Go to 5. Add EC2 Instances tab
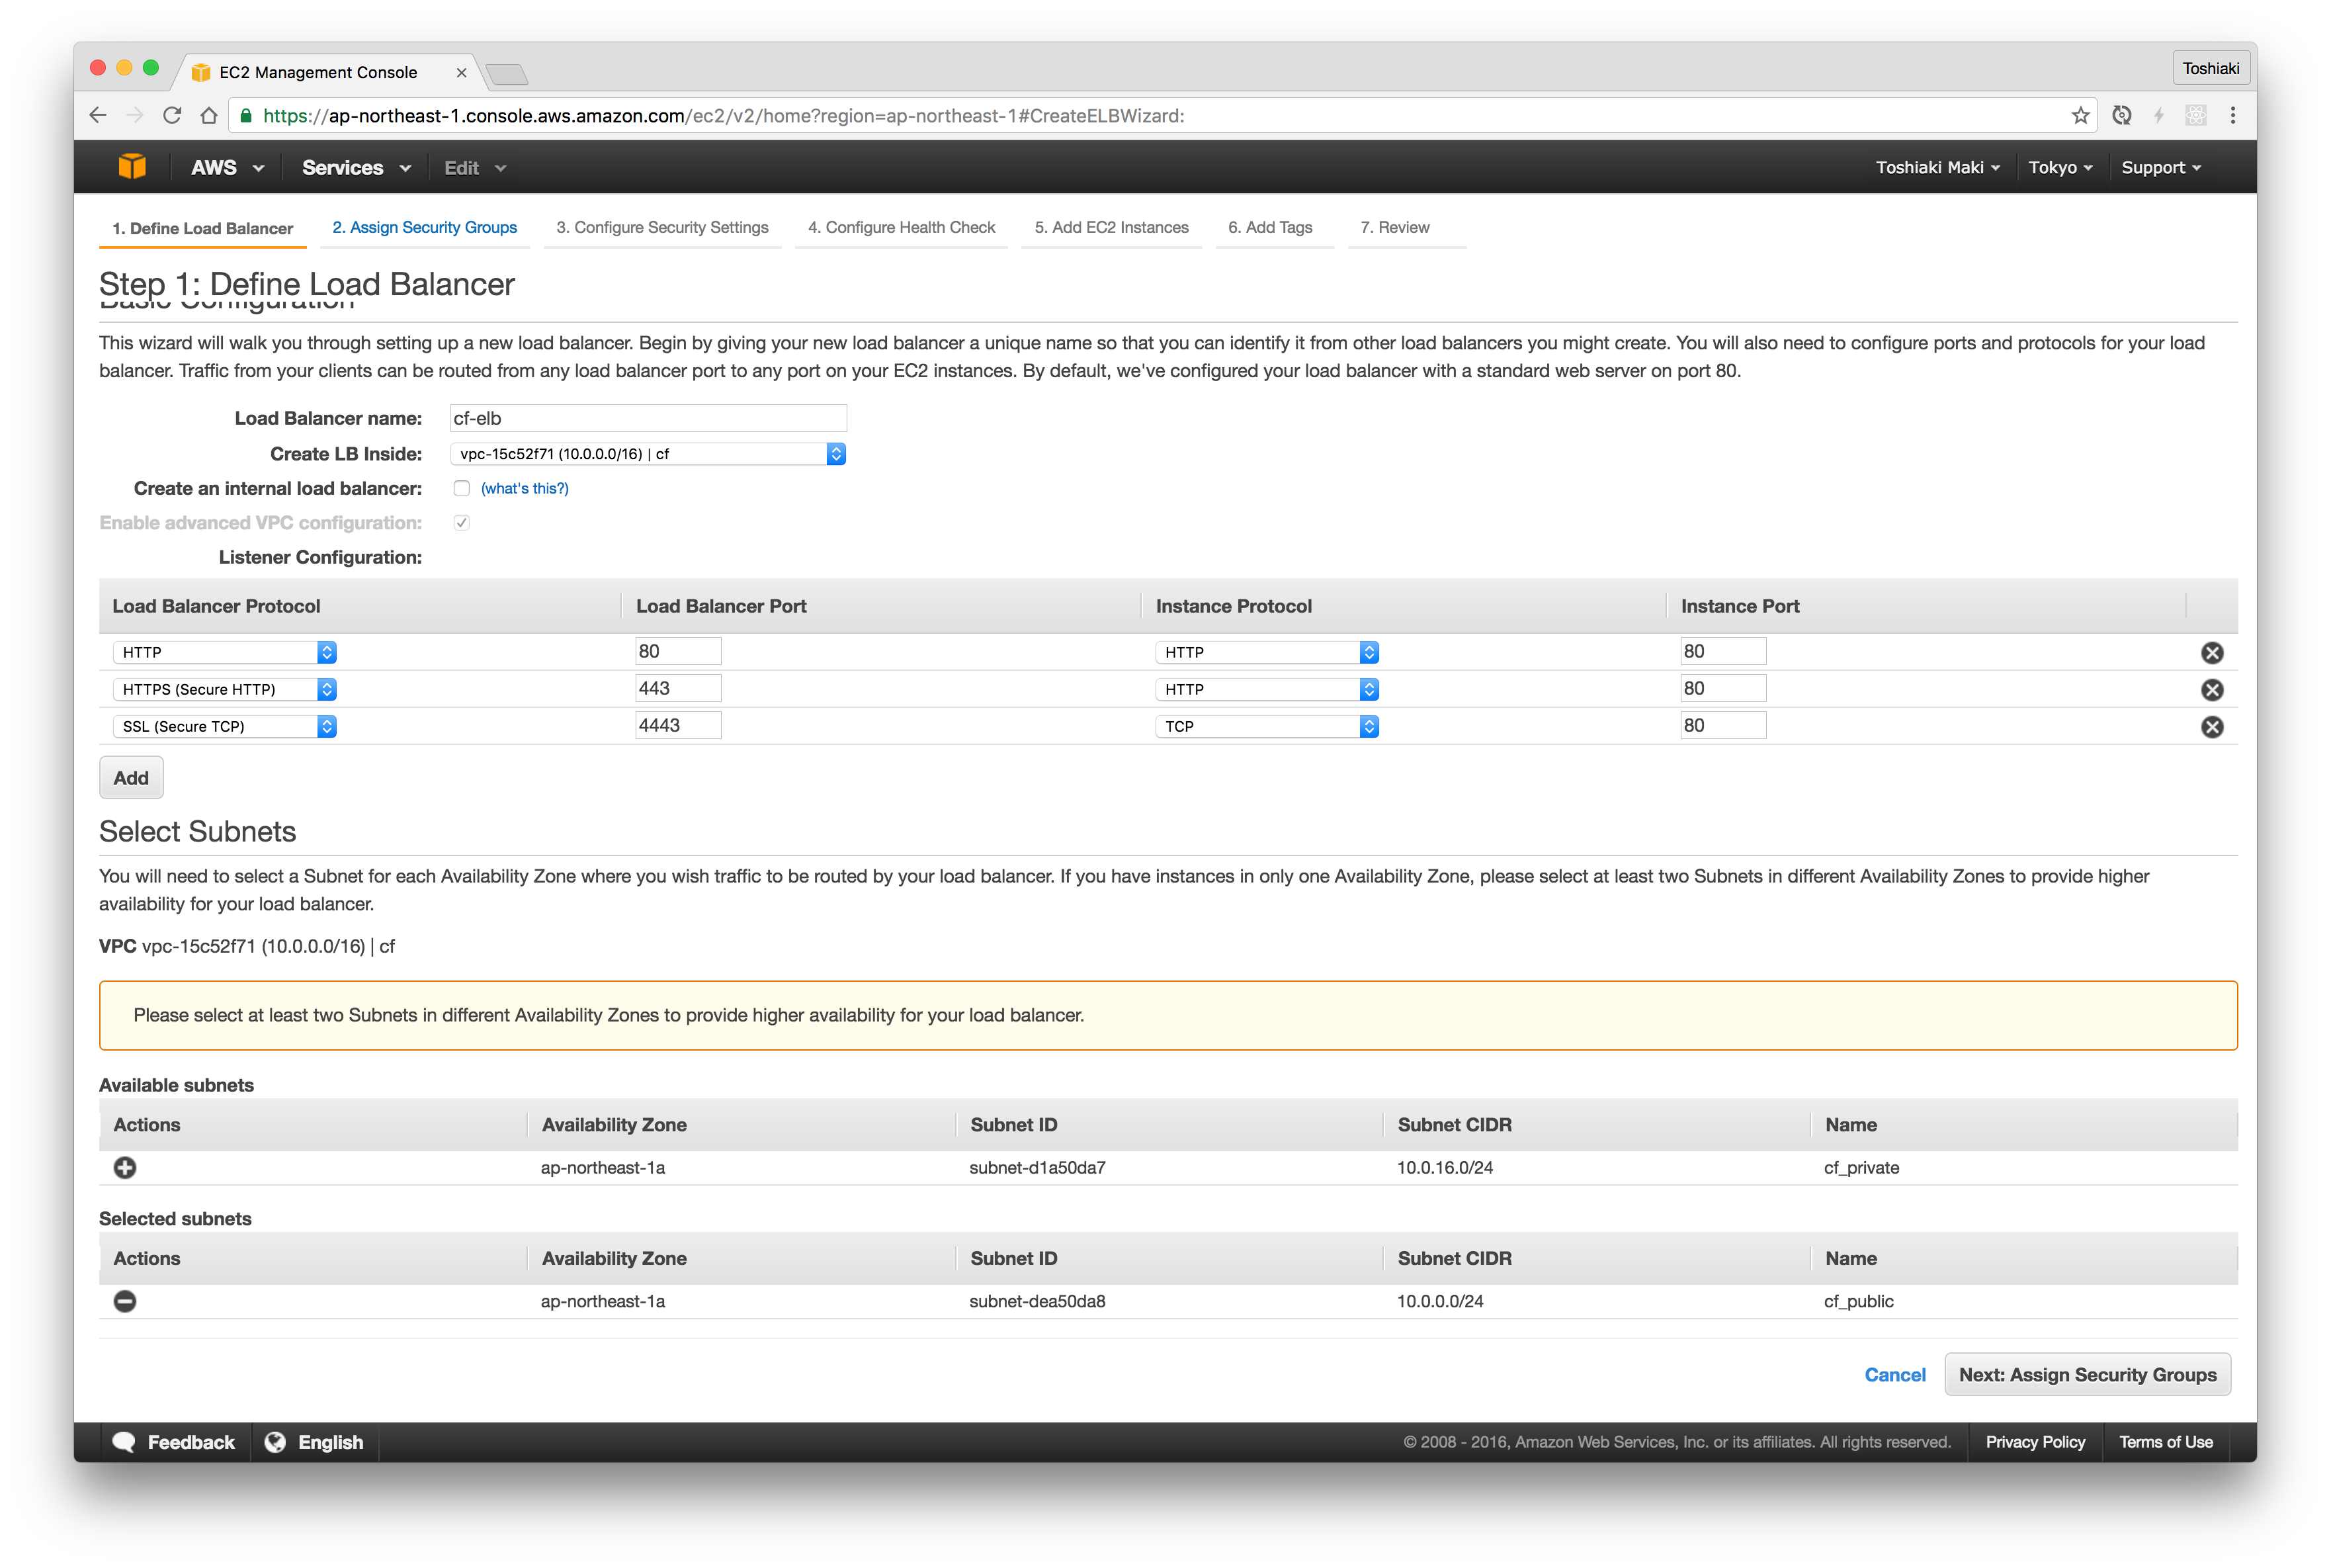This screenshot has width=2331, height=1568. click(1111, 227)
